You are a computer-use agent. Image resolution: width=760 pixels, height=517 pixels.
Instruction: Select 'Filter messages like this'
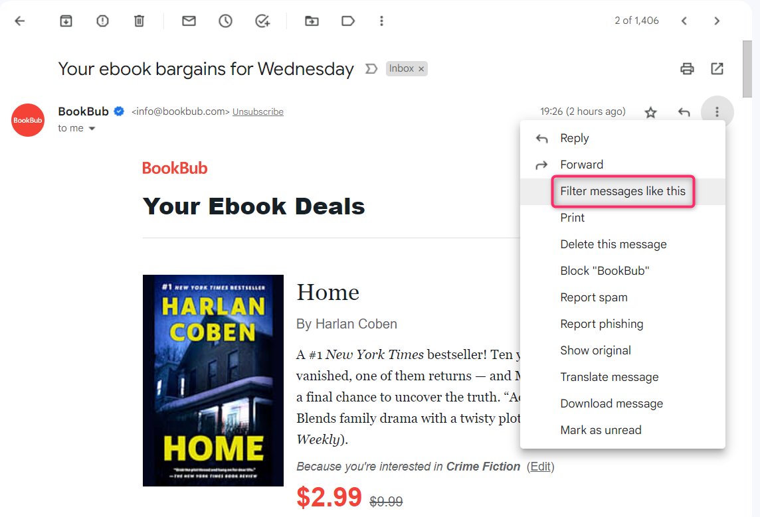622,191
